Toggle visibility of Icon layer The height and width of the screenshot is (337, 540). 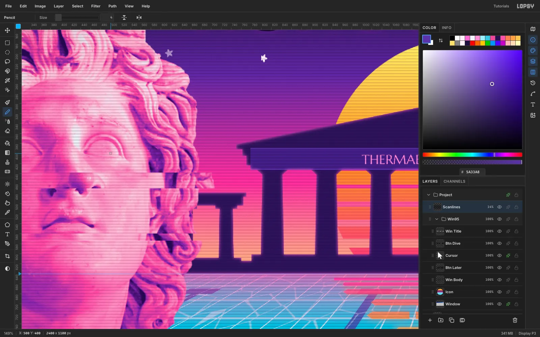click(x=500, y=292)
